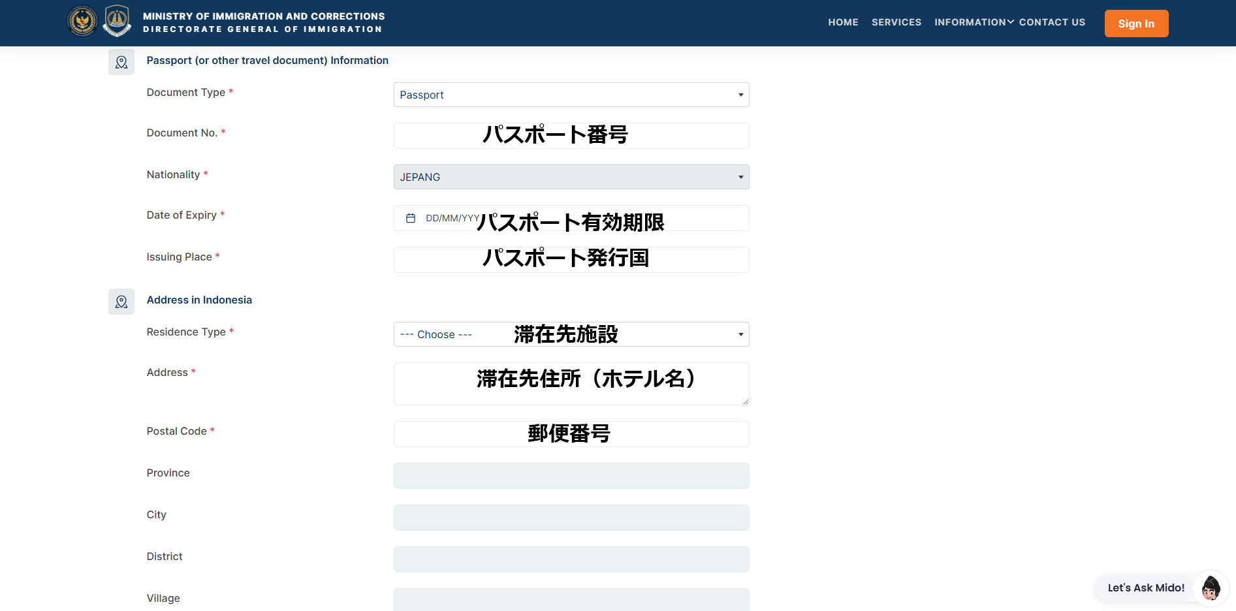Expand the Information menu in navbar

(x=974, y=22)
